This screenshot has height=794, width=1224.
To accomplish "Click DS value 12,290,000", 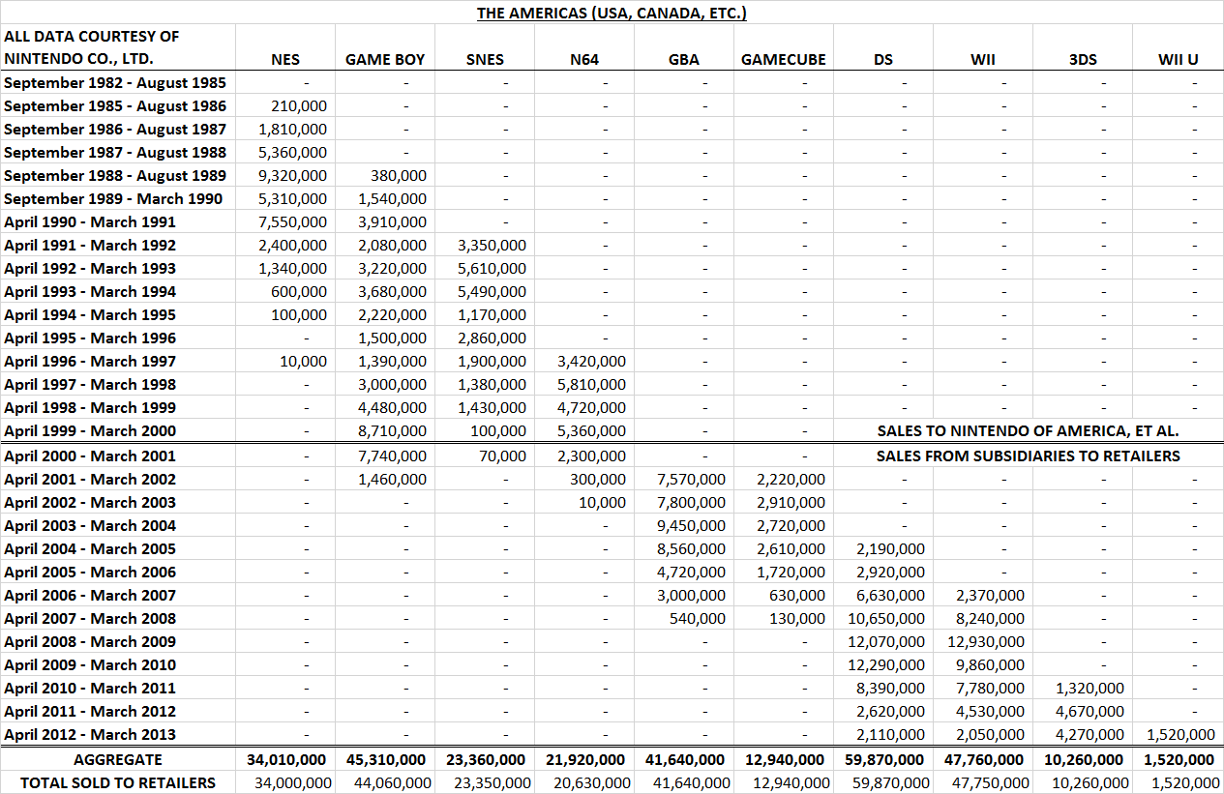I will tap(887, 664).
